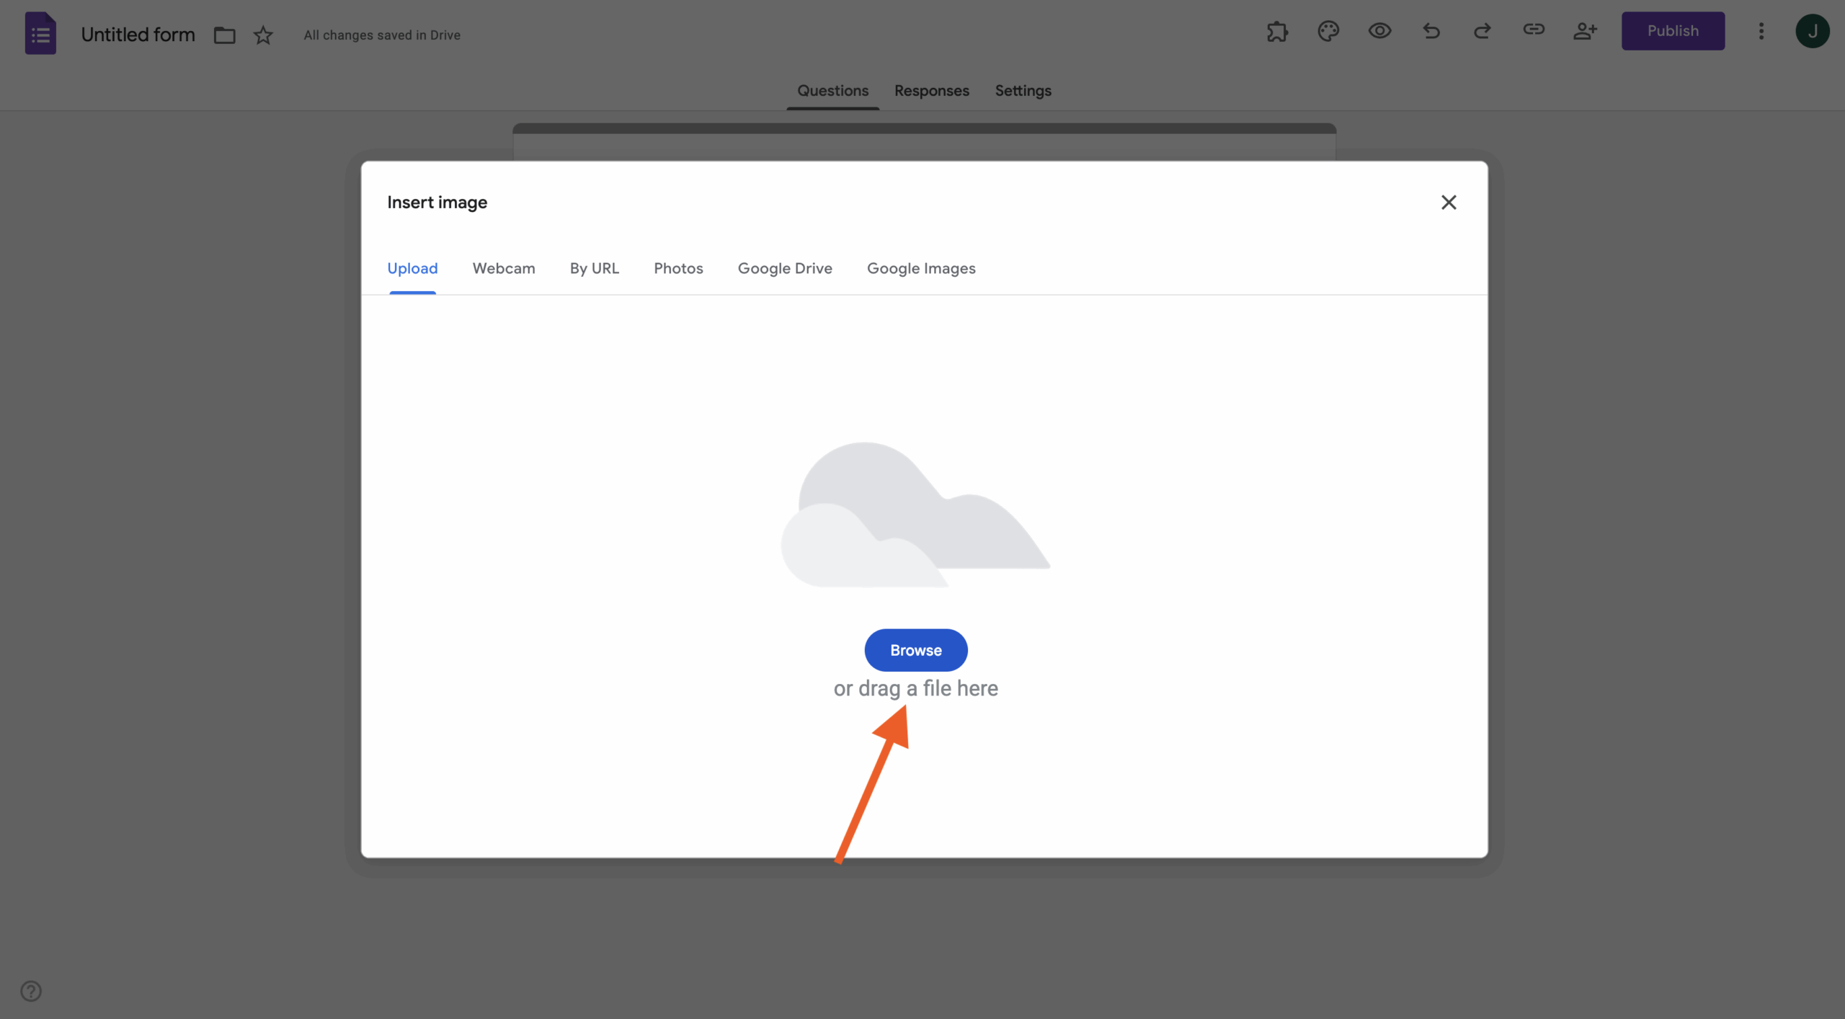Copy the responder link

[x=1534, y=32]
